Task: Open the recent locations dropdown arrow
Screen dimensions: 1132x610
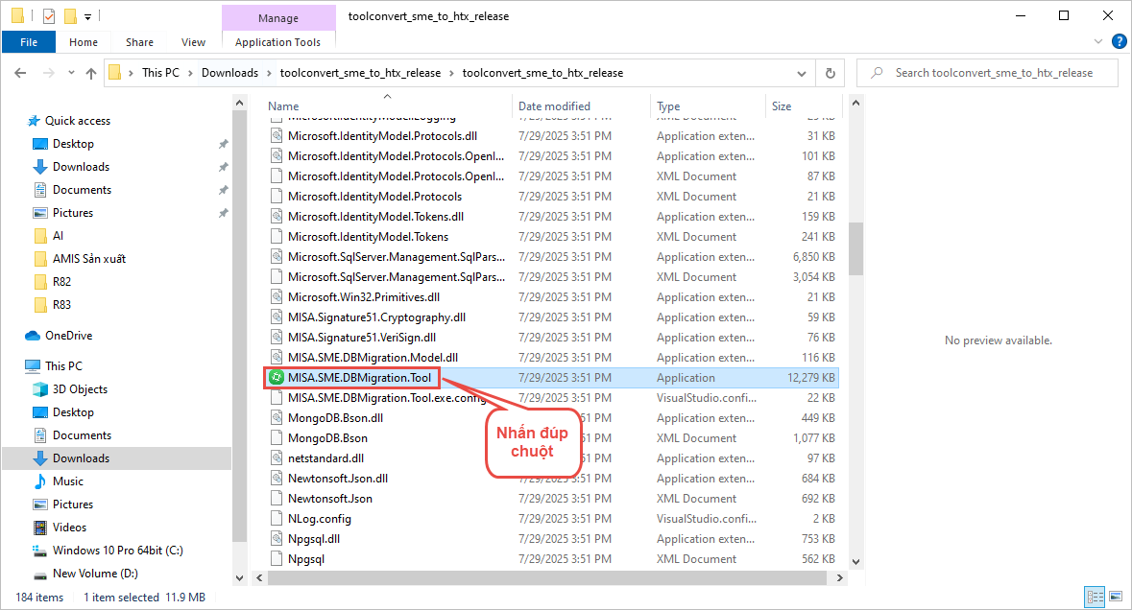Action: tap(70, 73)
